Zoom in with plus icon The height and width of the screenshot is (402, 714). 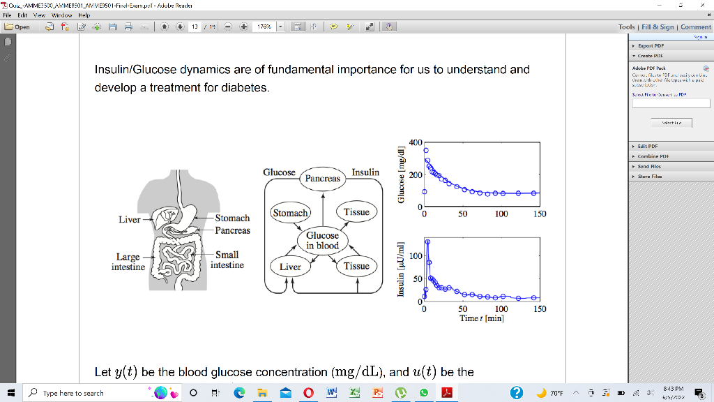point(243,27)
